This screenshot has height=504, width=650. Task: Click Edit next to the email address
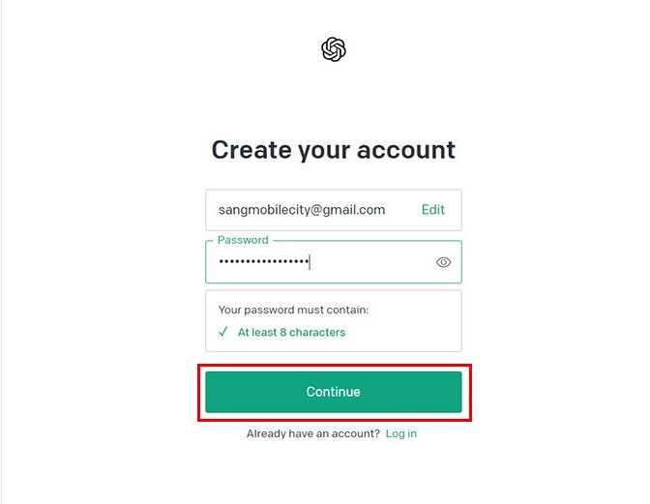pyautogui.click(x=432, y=210)
